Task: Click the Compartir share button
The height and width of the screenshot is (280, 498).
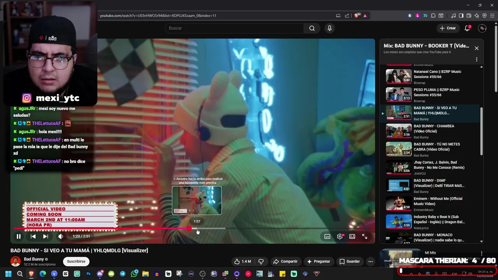Action: (x=286, y=261)
